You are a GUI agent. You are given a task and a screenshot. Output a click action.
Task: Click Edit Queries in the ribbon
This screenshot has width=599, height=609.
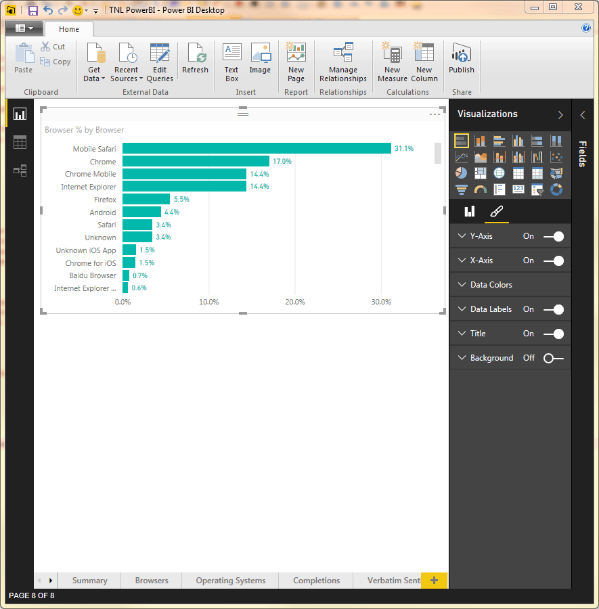coord(160,62)
